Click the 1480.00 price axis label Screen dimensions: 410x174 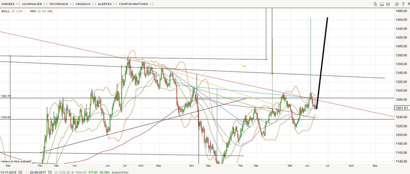pyautogui.click(x=402, y=11)
